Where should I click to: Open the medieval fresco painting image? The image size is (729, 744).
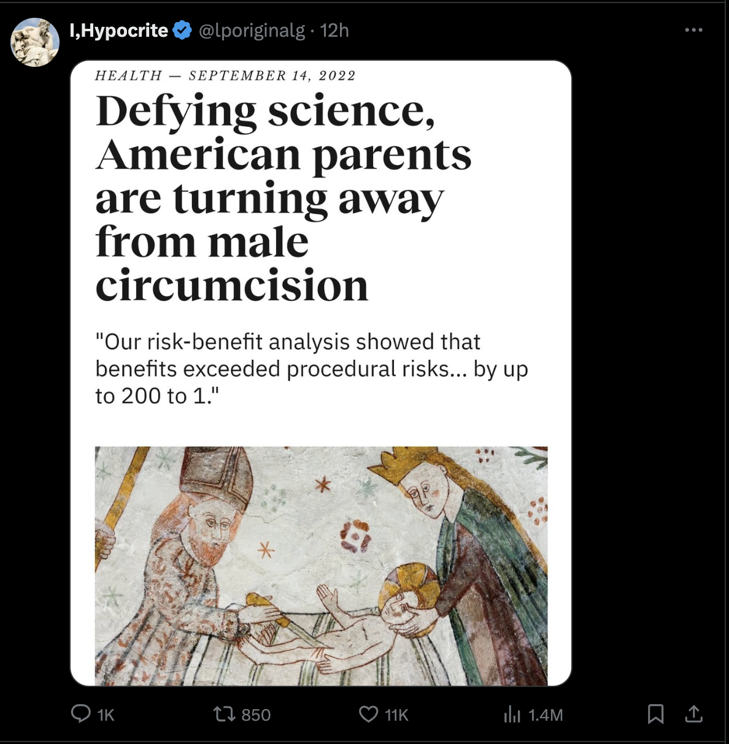321,565
